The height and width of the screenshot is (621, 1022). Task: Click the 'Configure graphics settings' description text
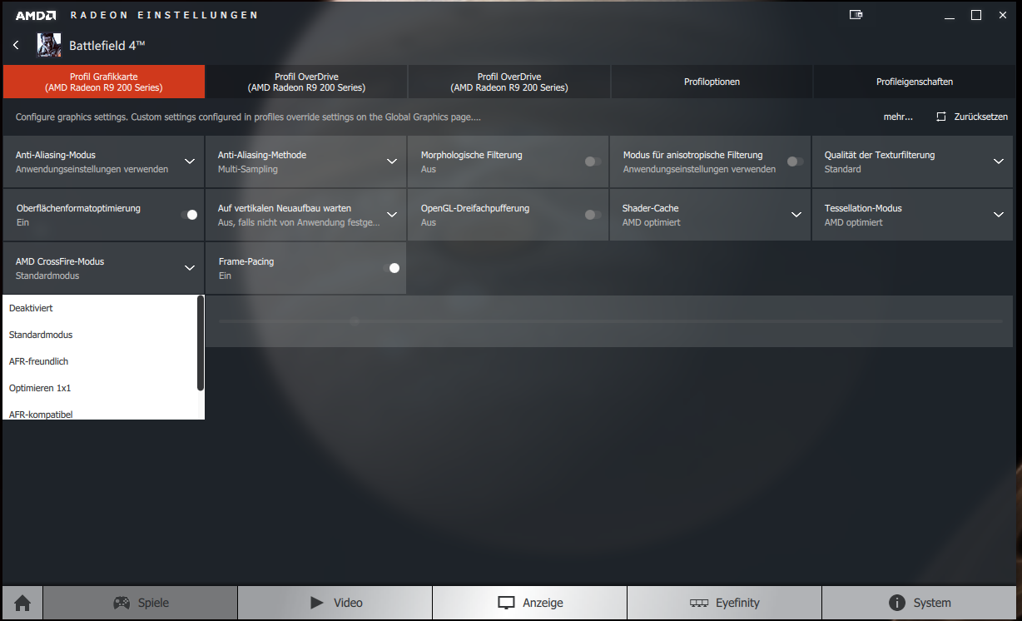[x=248, y=117]
